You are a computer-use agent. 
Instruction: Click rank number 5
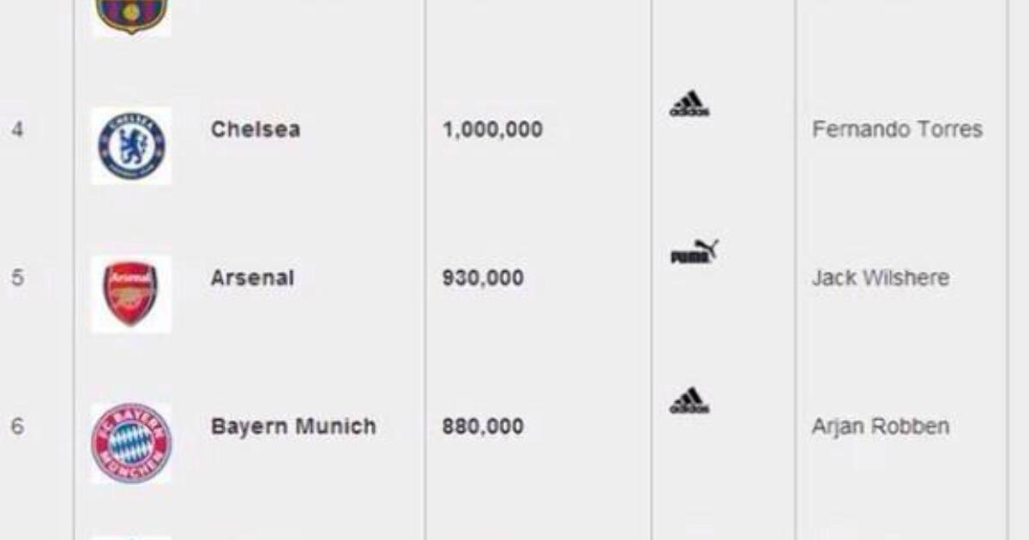click(x=17, y=278)
